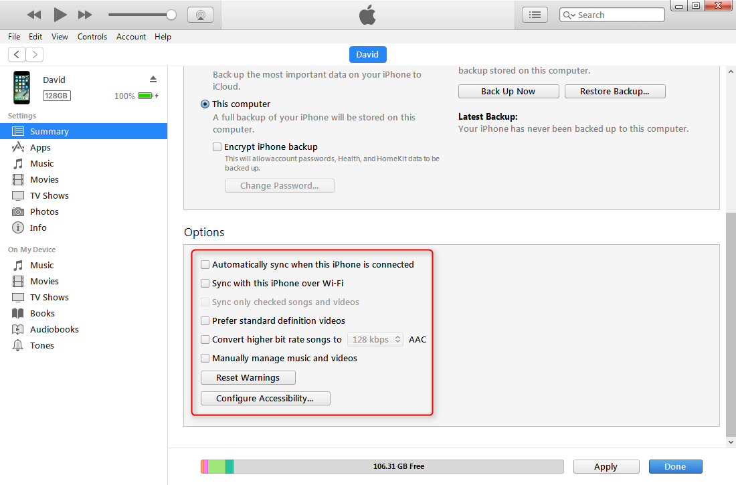Click the AirPlay icon in the toolbar

coord(200,15)
